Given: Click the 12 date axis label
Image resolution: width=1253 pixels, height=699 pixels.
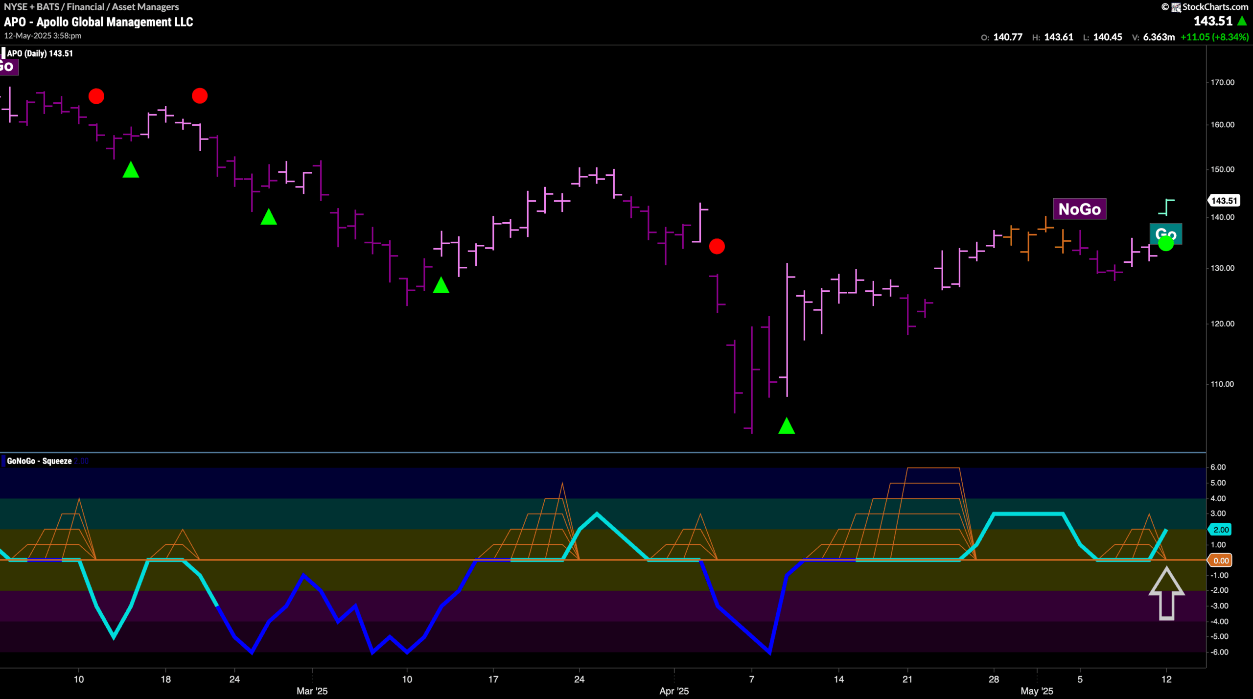Looking at the screenshot, I should click(1167, 679).
